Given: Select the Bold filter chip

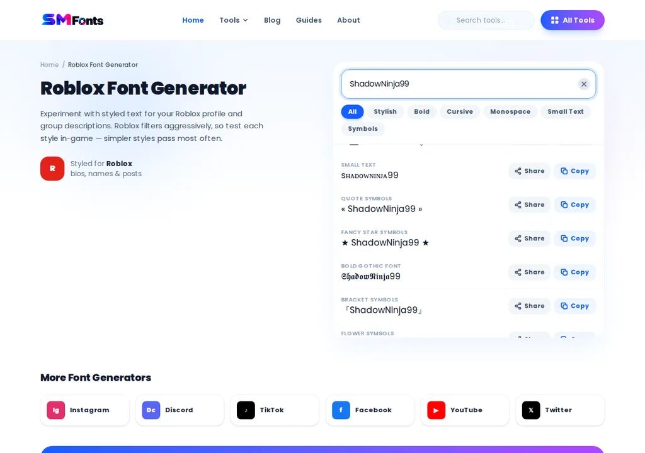Looking at the screenshot, I should pyautogui.click(x=421, y=111).
